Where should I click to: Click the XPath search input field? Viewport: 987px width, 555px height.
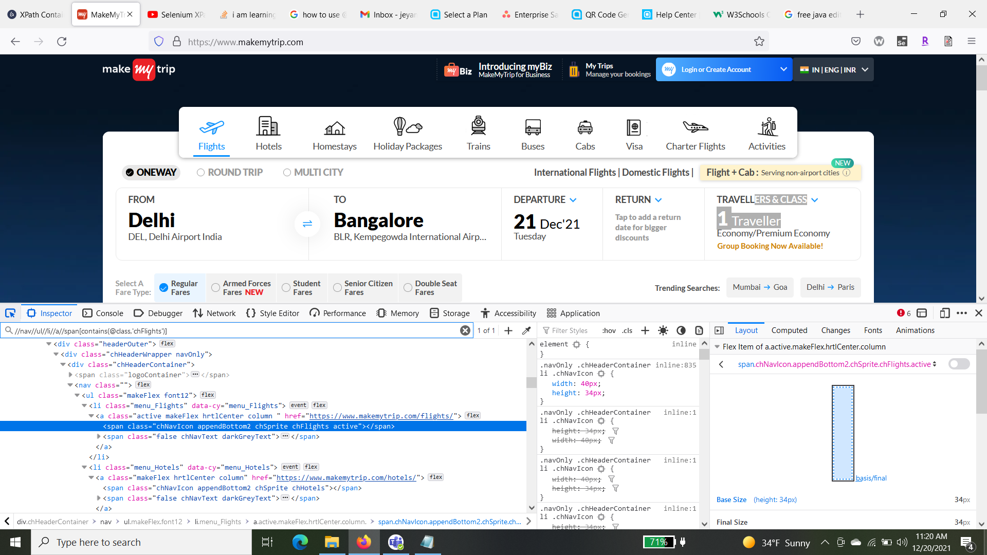point(236,330)
